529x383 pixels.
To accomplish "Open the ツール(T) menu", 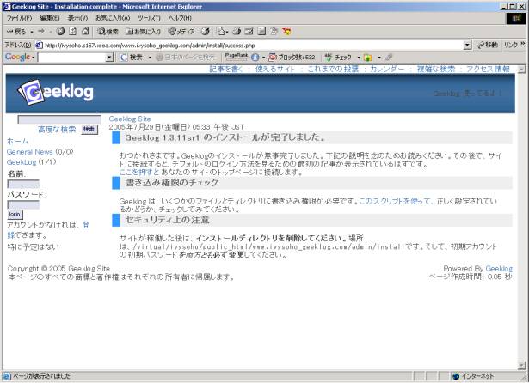I will 149,18.
